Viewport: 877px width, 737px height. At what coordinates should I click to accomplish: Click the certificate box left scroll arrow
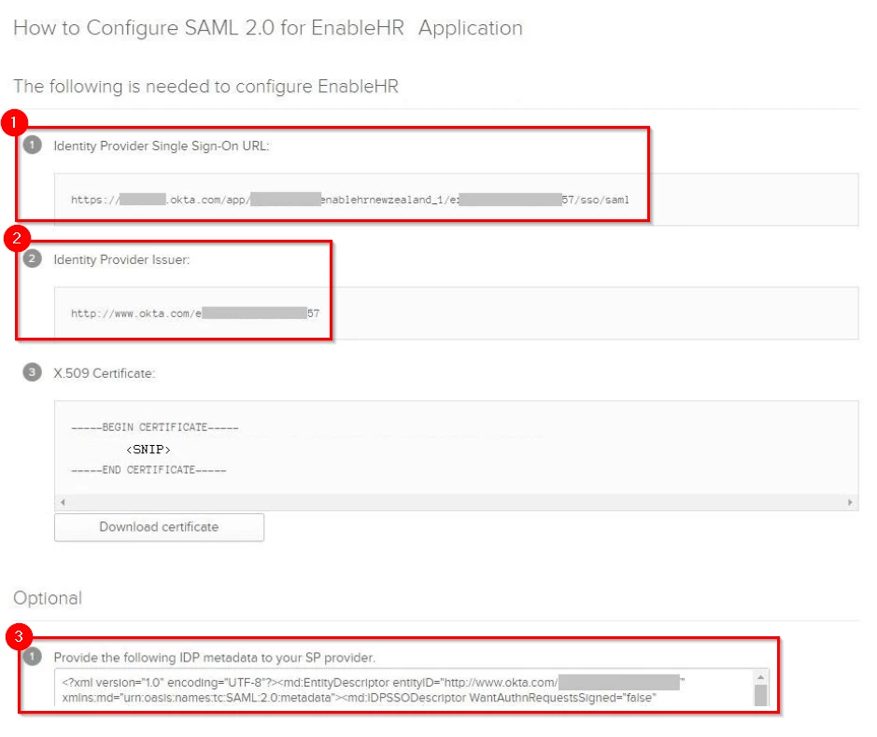(63, 502)
